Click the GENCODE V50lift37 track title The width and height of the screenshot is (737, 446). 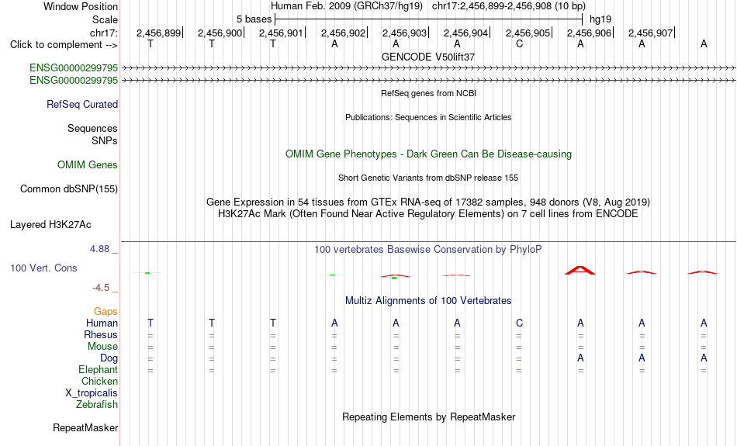pos(428,57)
